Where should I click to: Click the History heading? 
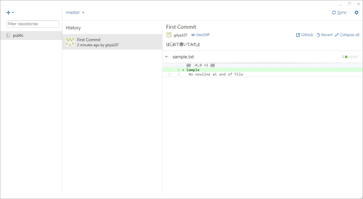coord(73,28)
